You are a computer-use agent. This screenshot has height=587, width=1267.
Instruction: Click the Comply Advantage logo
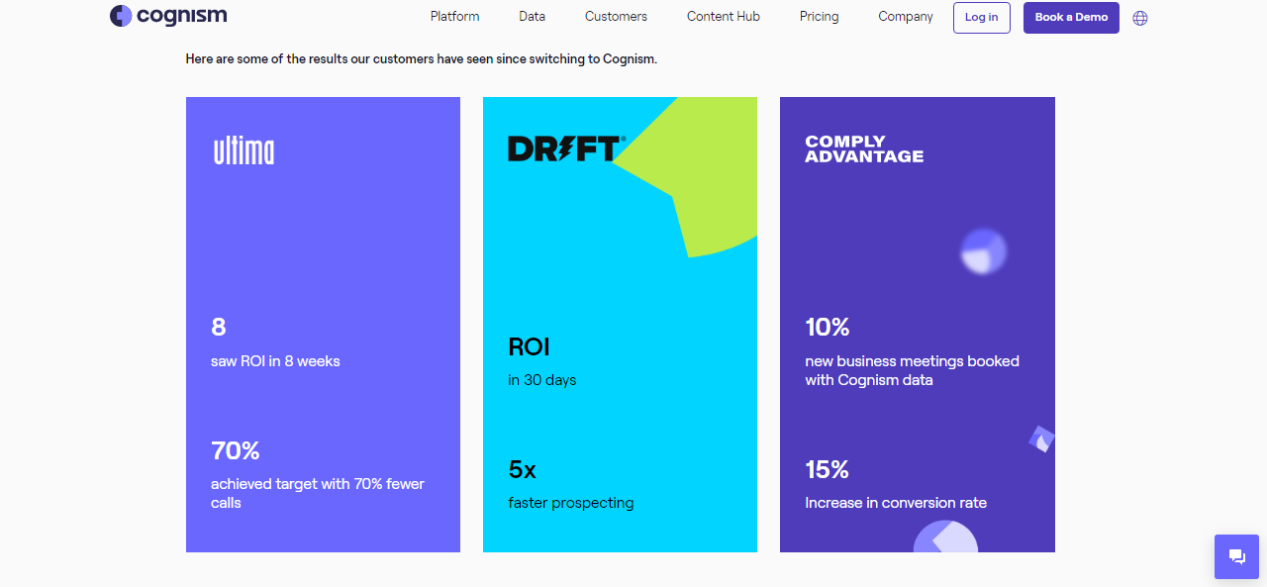864,148
